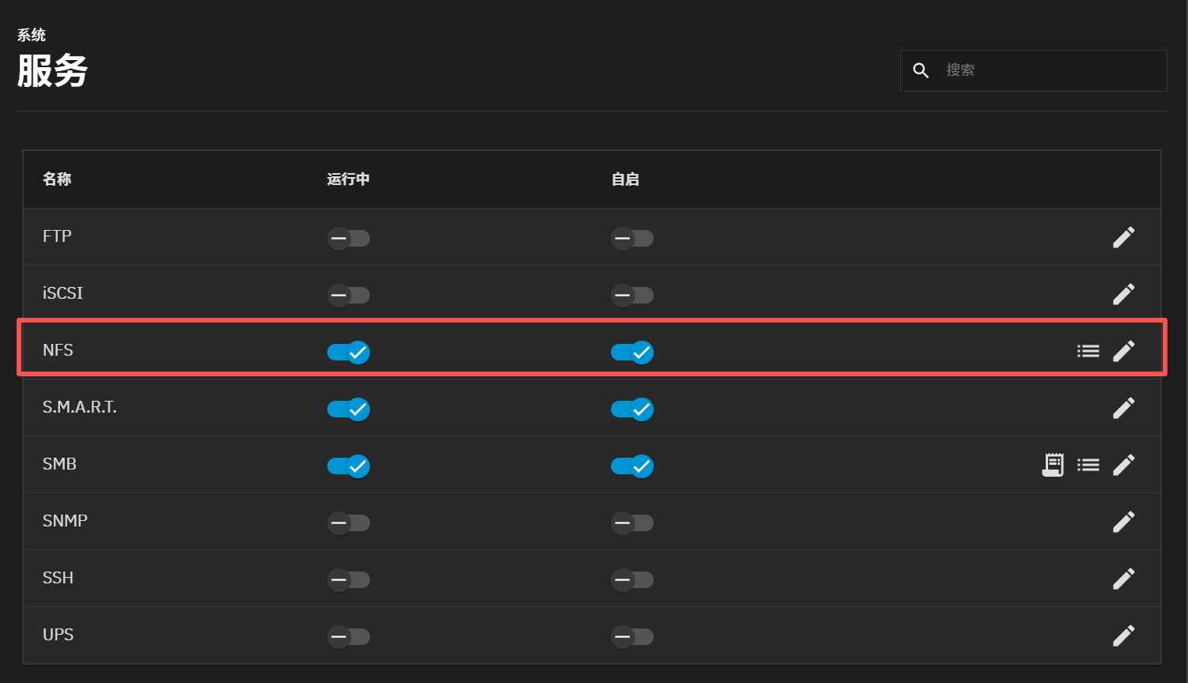The width and height of the screenshot is (1188, 683).
Task: Disable SMB auto-start toggle
Action: coord(632,466)
